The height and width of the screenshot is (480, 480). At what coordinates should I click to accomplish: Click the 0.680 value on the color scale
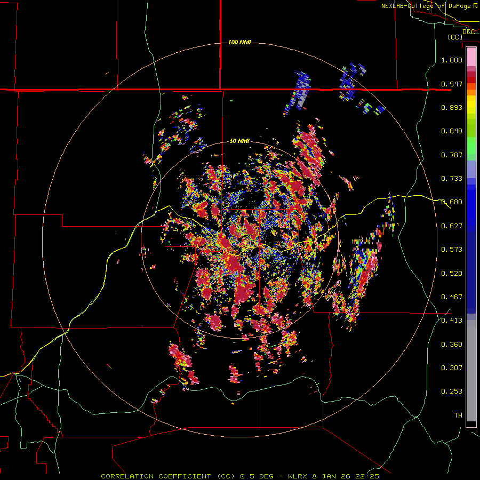tap(452, 202)
